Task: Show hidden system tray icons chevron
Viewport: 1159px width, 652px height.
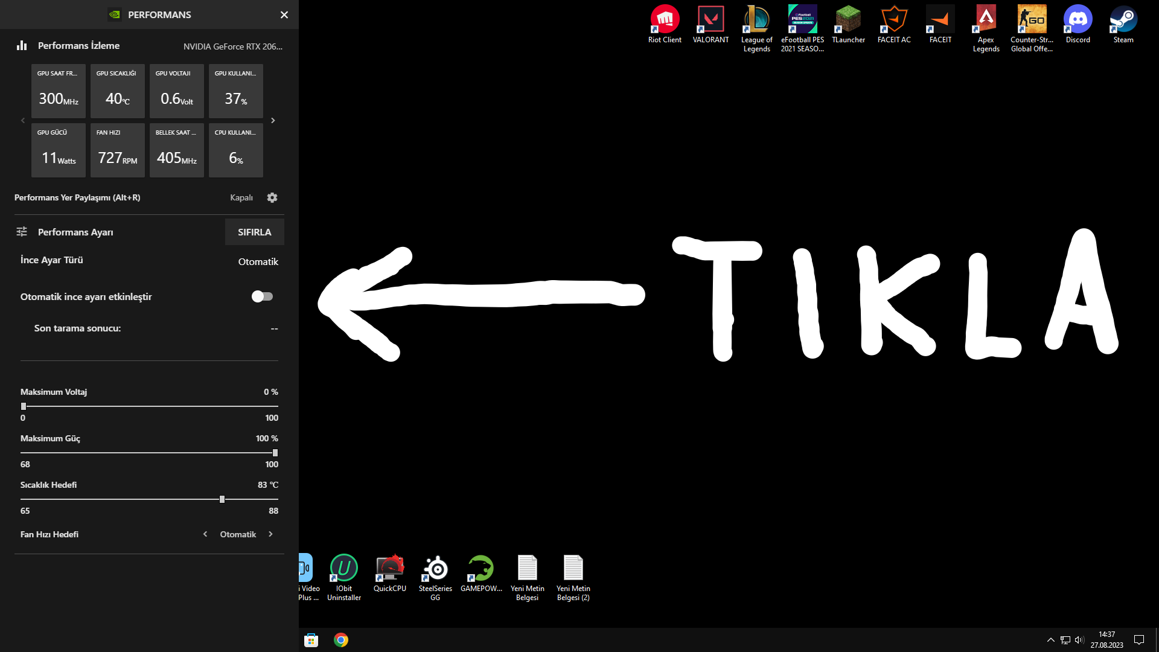Action: [1050, 640]
